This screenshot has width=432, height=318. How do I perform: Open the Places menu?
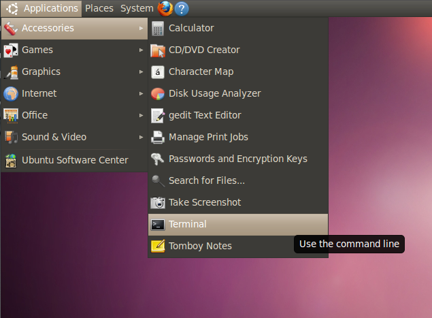coord(99,9)
